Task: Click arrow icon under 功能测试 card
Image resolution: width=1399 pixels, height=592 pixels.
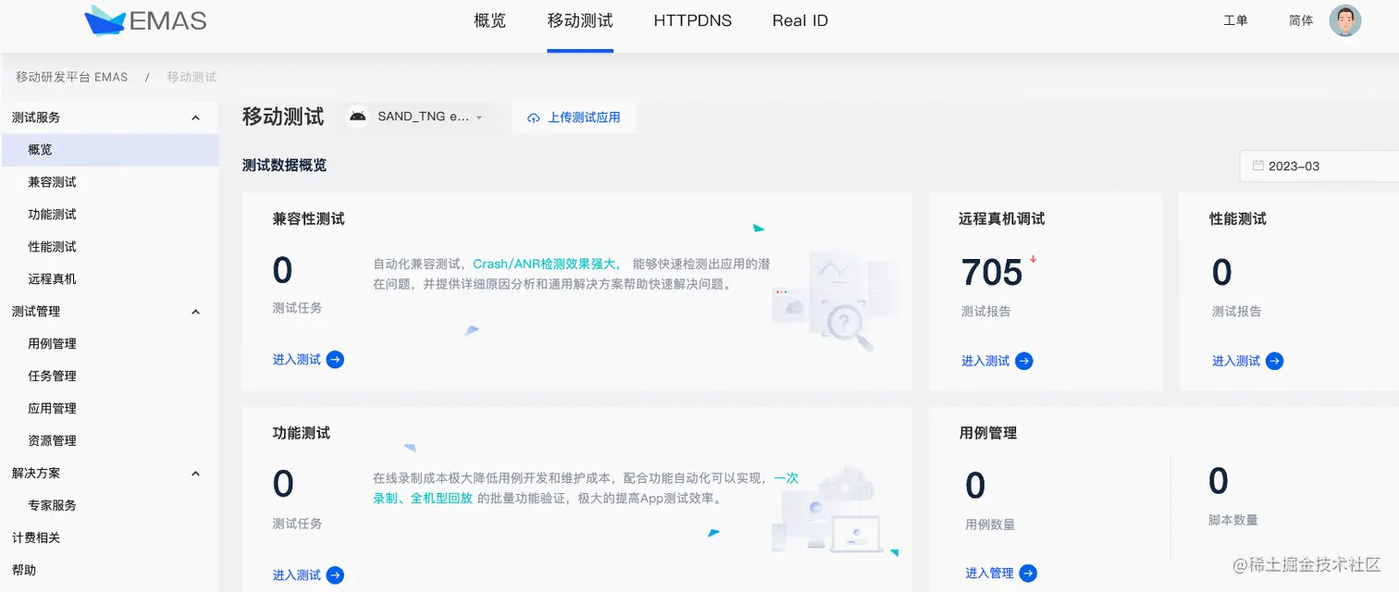Action: (x=335, y=575)
